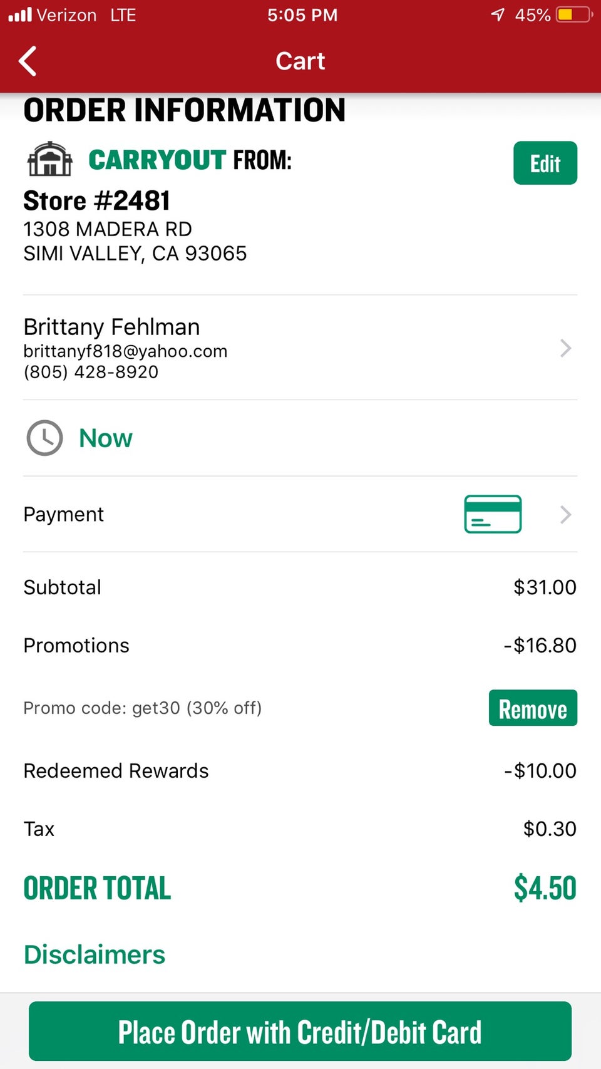
Task: Select the Now pickup time option
Action: pos(106,438)
